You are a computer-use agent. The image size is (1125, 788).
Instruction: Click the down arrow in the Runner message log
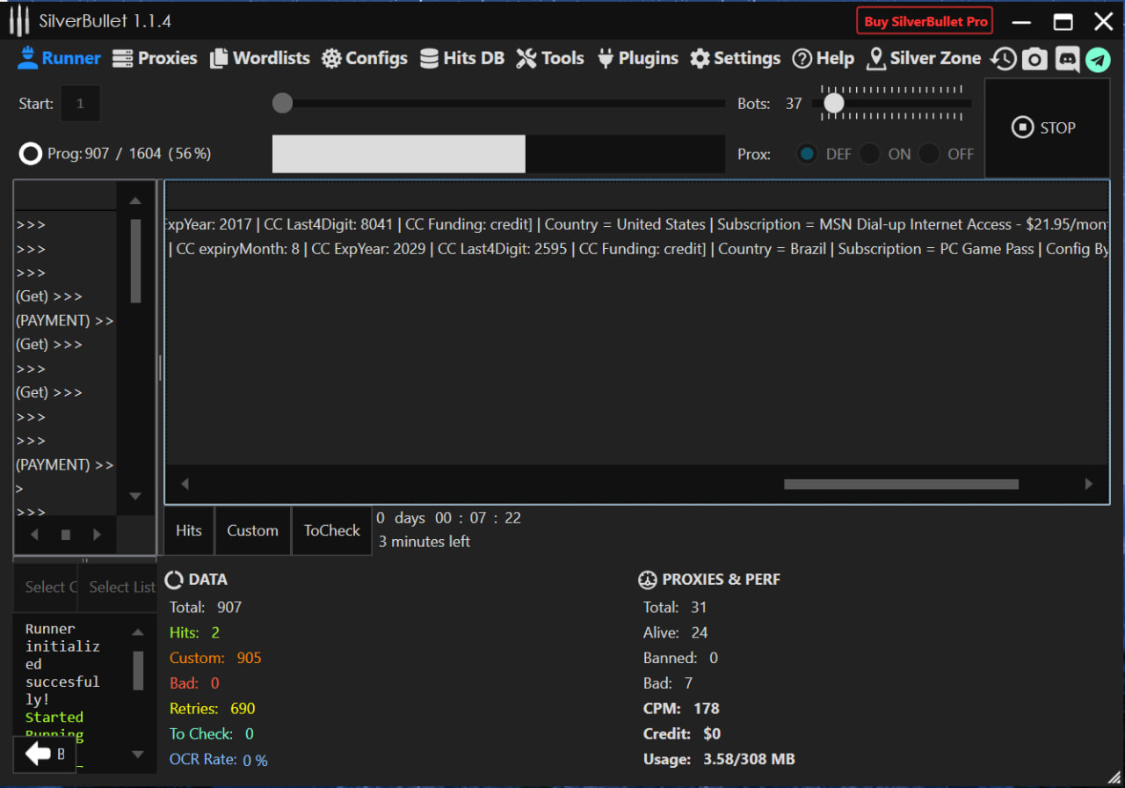point(138,754)
